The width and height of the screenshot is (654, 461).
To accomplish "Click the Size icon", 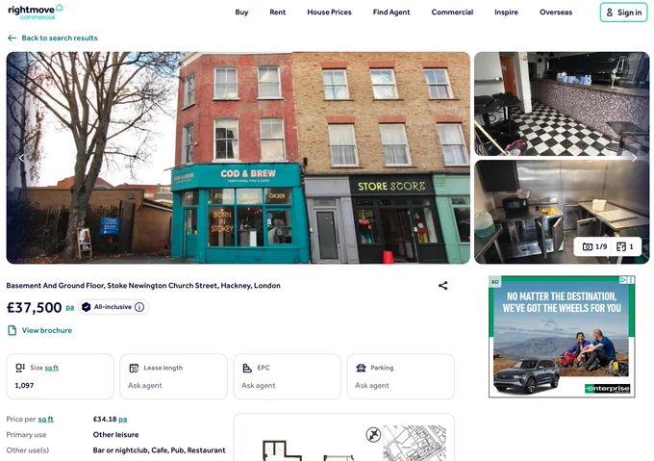I will tap(20, 368).
